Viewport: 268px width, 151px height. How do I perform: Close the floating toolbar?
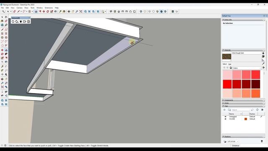point(29,18)
